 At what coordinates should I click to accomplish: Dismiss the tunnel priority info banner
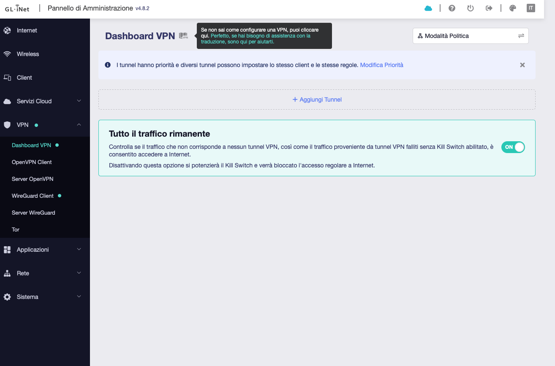(522, 65)
